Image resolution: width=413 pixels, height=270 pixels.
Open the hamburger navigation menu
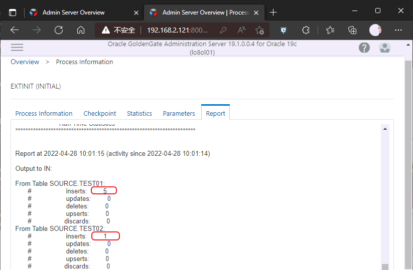(17, 47)
